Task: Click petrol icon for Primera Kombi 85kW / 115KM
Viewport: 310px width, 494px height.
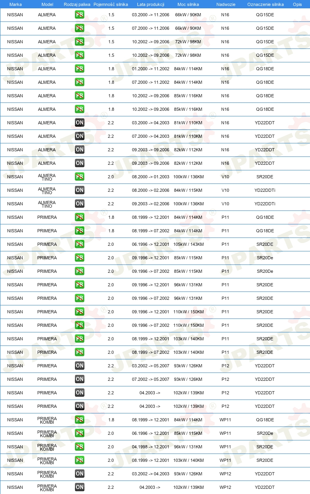Action: (x=80, y=433)
